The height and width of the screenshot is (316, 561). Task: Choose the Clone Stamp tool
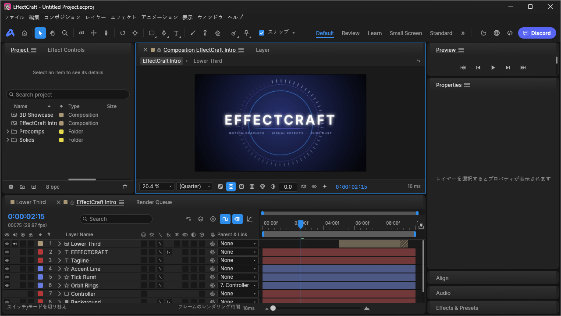[205, 33]
